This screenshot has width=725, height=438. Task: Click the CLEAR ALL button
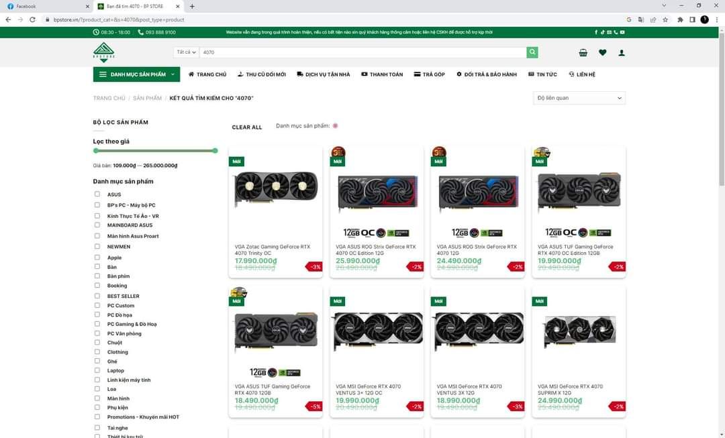coord(246,127)
